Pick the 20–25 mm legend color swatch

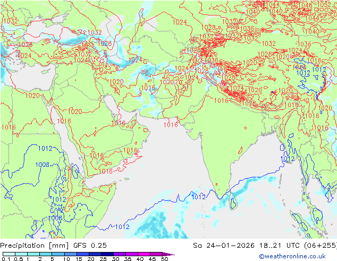[x=95, y=254]
